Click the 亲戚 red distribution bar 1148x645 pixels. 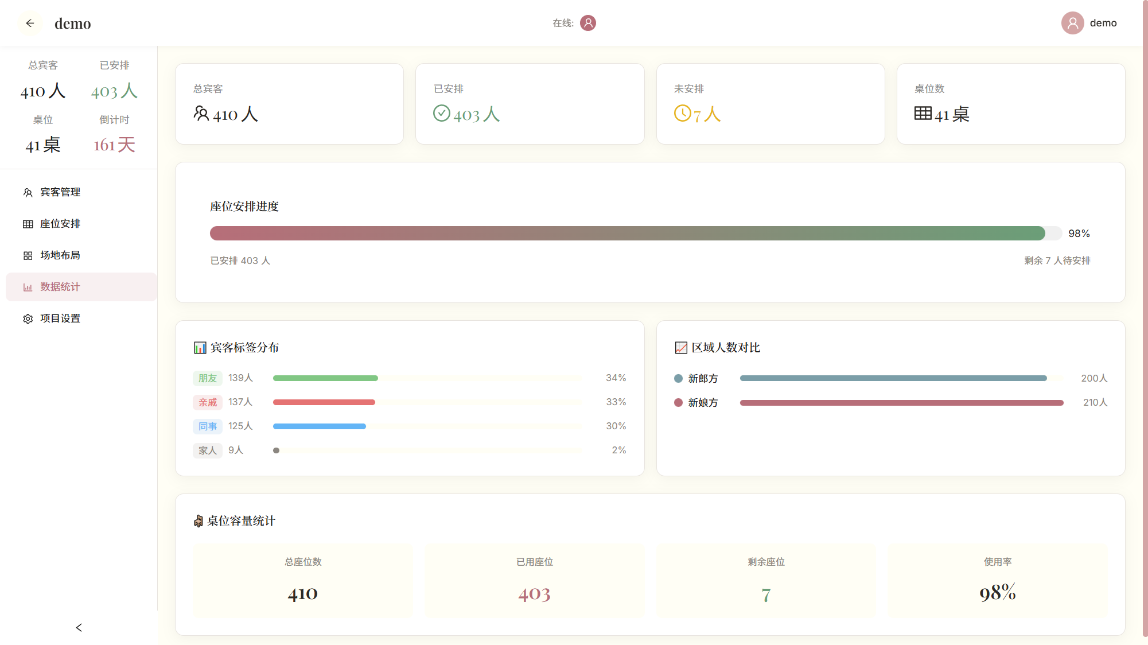point(324,402)
